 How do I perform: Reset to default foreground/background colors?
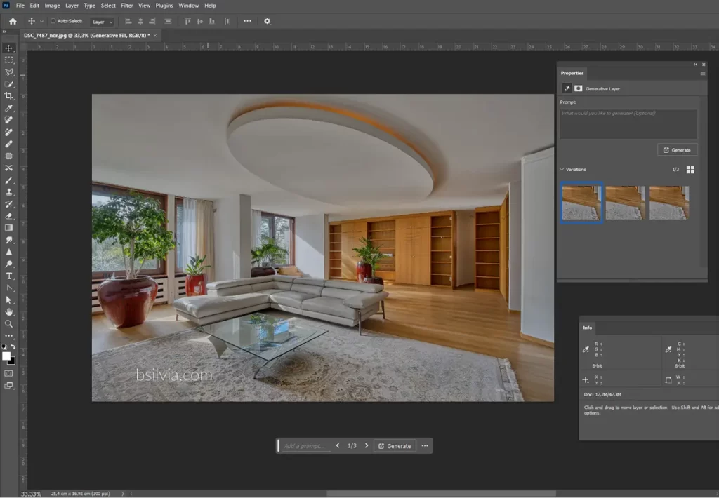(4, 346)
